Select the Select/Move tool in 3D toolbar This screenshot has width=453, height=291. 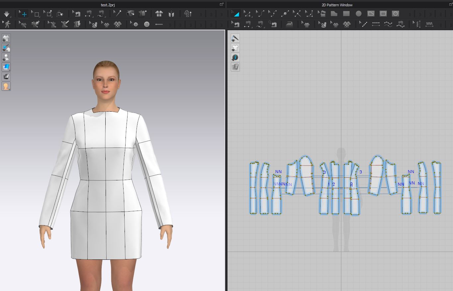pyautogui.click(x=24, y=14)
